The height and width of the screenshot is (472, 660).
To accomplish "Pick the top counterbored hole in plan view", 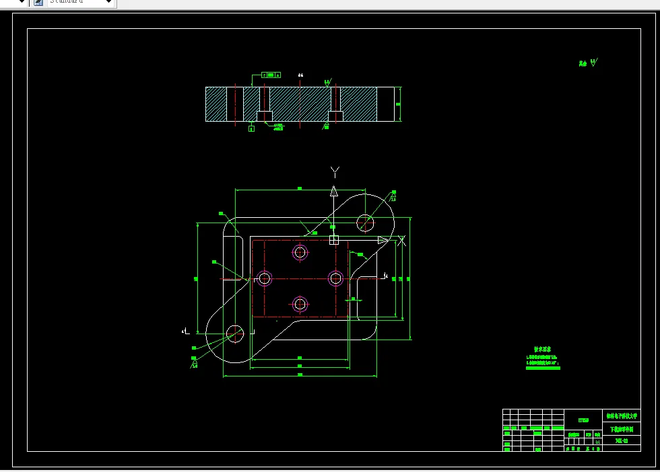I will click(x=300, y=253).
